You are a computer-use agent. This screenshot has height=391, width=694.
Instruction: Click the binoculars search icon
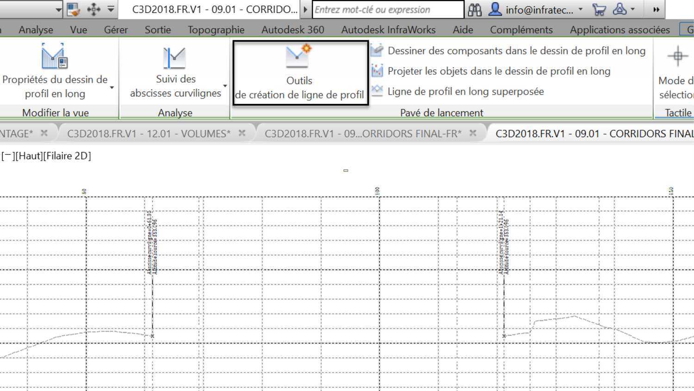pyautogui.click(x=475, y=9)
